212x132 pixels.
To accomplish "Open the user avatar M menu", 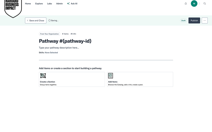I will click(x=194, y=4).
